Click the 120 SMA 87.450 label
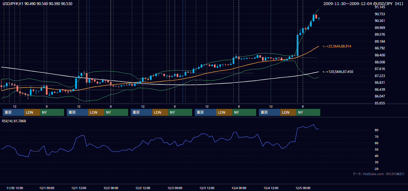 (338, 72)
